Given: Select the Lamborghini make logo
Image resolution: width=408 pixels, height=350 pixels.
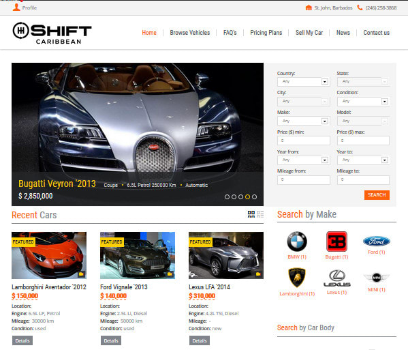Looking at the screenshot, I should click(x=297, y=277).
